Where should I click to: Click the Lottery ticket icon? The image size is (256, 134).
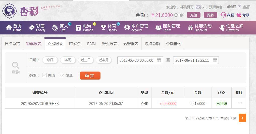pyautogui.click(x=32, y=28)
